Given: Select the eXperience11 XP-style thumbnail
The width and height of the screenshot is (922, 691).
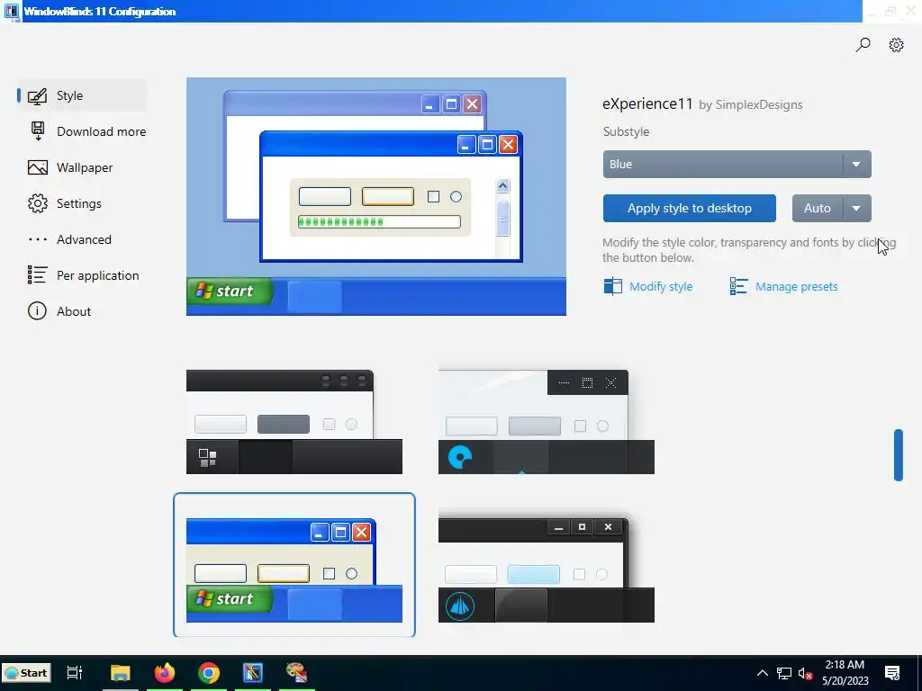Looking at the screenshot, I should coord(294,565).
